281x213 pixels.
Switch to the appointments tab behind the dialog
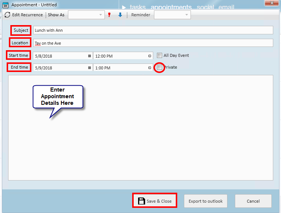point(171,7)
